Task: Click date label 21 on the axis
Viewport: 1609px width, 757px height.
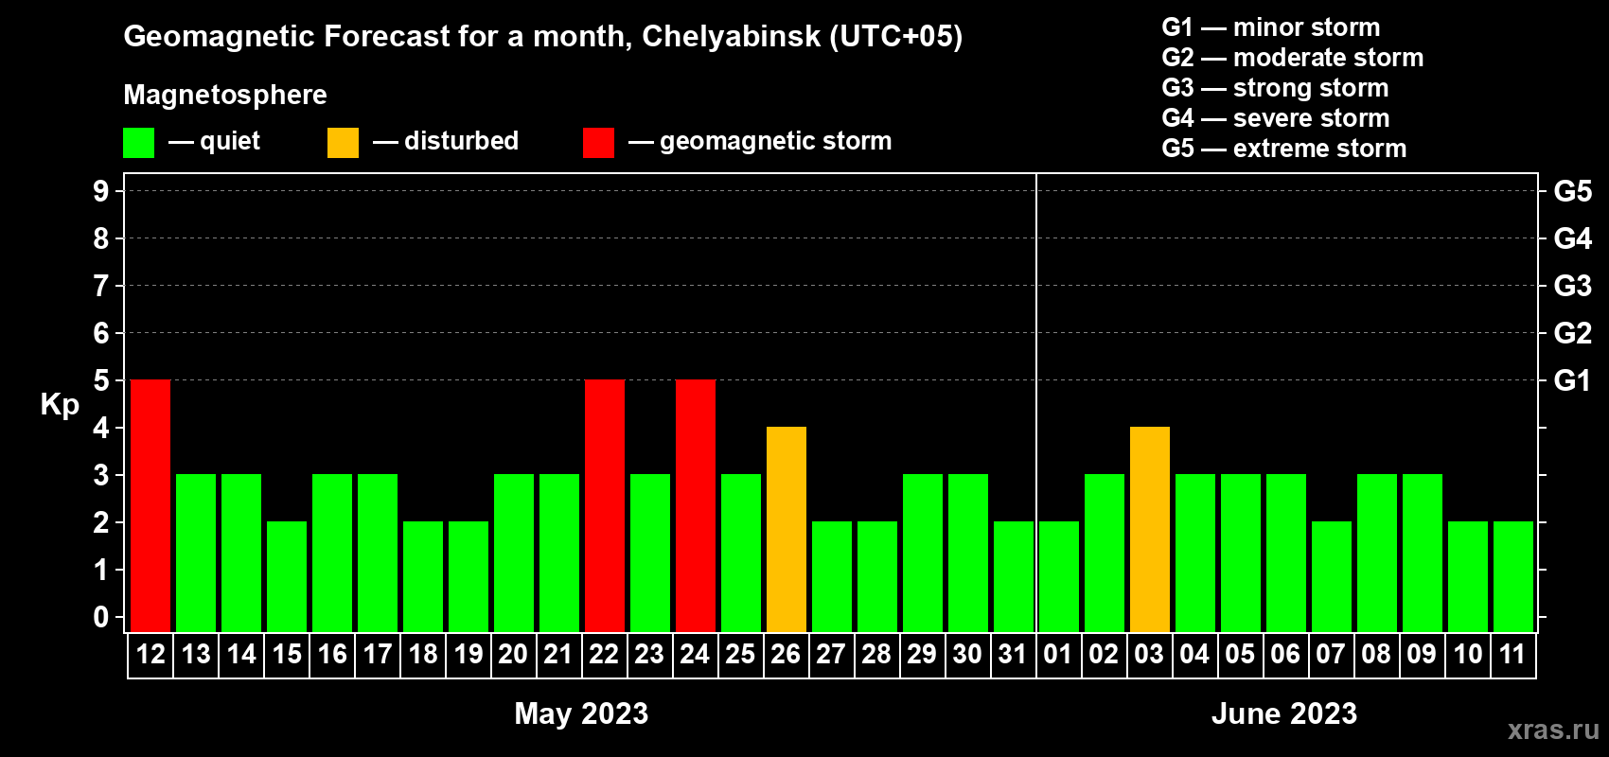Action: (559, 654)
